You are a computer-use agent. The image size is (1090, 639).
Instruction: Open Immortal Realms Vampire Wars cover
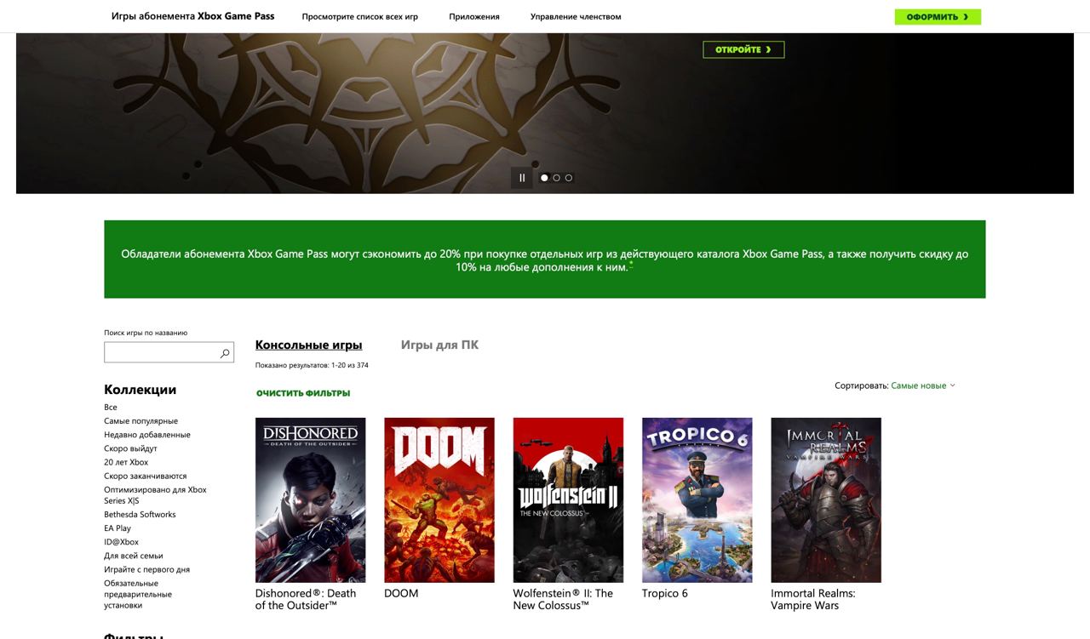click(826, 499)
